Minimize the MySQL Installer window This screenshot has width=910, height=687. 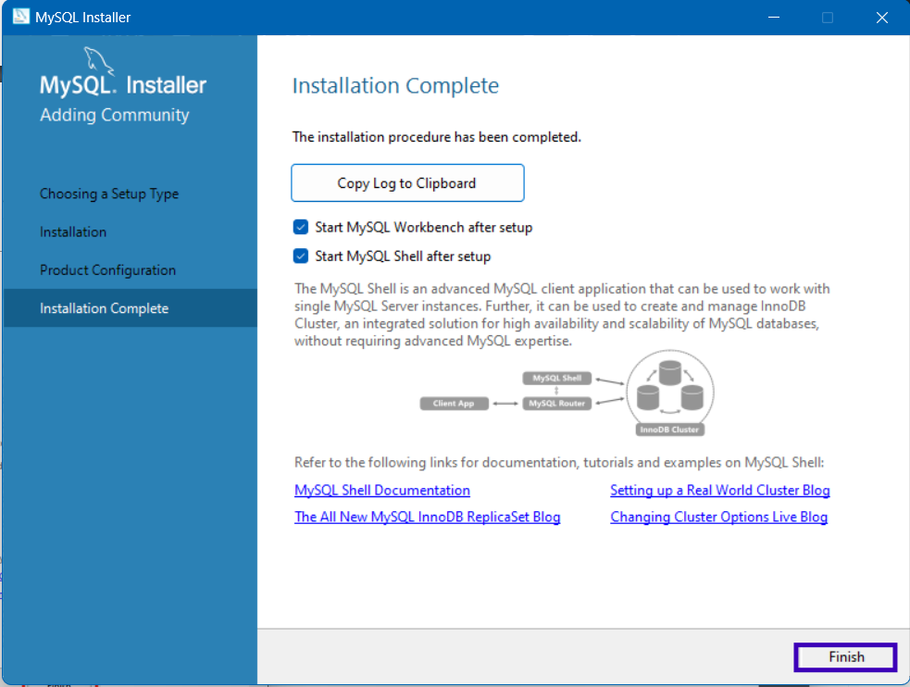tap(774, 18)
